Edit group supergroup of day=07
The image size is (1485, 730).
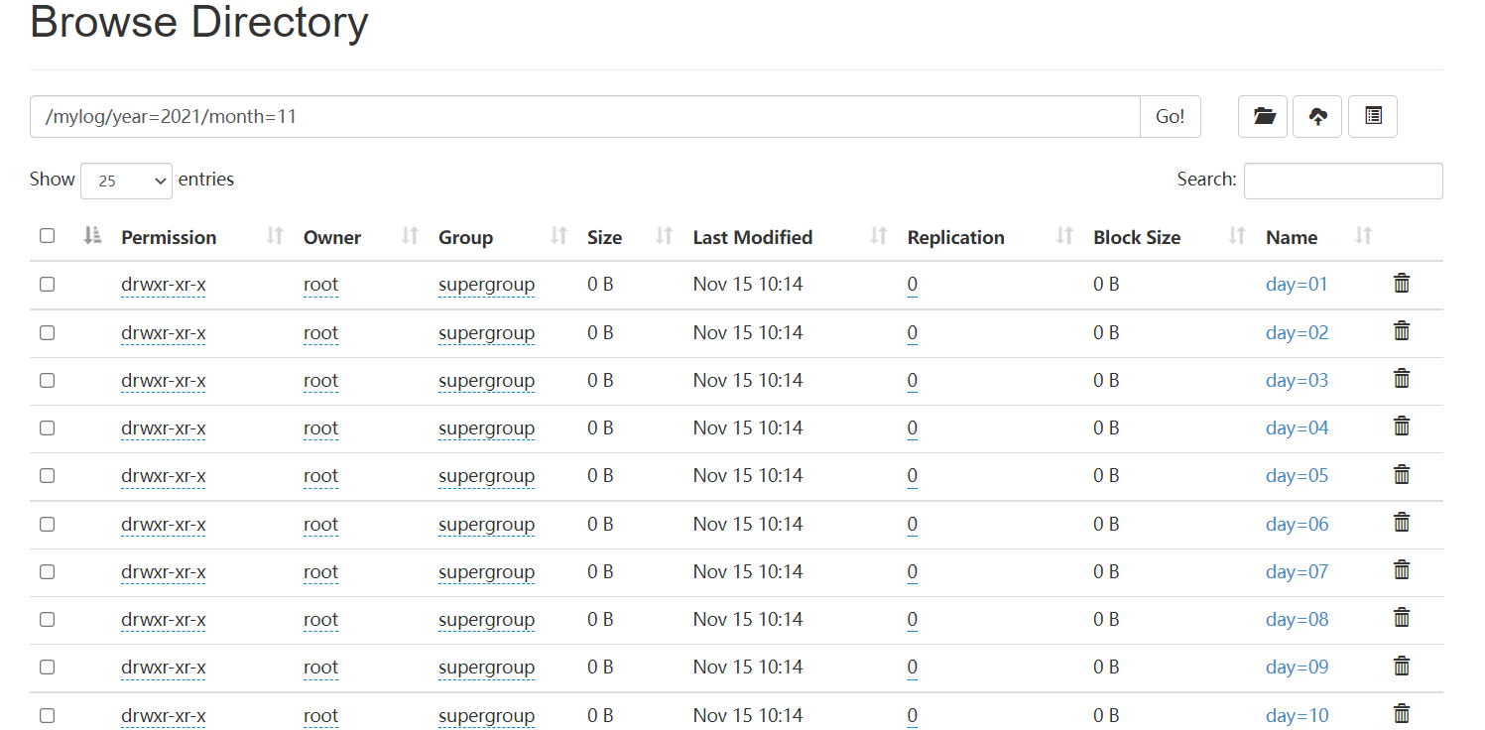[x=486, y=571]
